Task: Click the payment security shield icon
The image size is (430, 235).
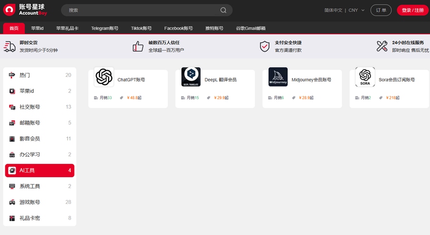Action: (x=265, y=46)
